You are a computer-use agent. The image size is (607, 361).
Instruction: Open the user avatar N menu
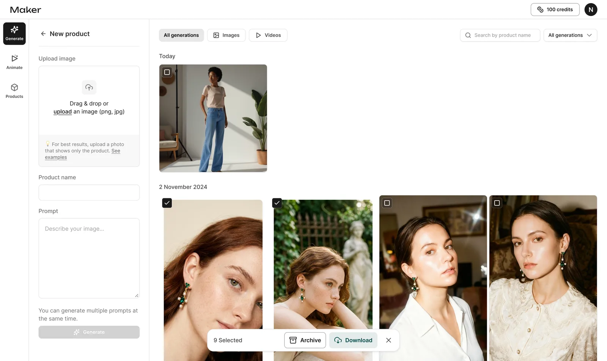pos(591,9)
